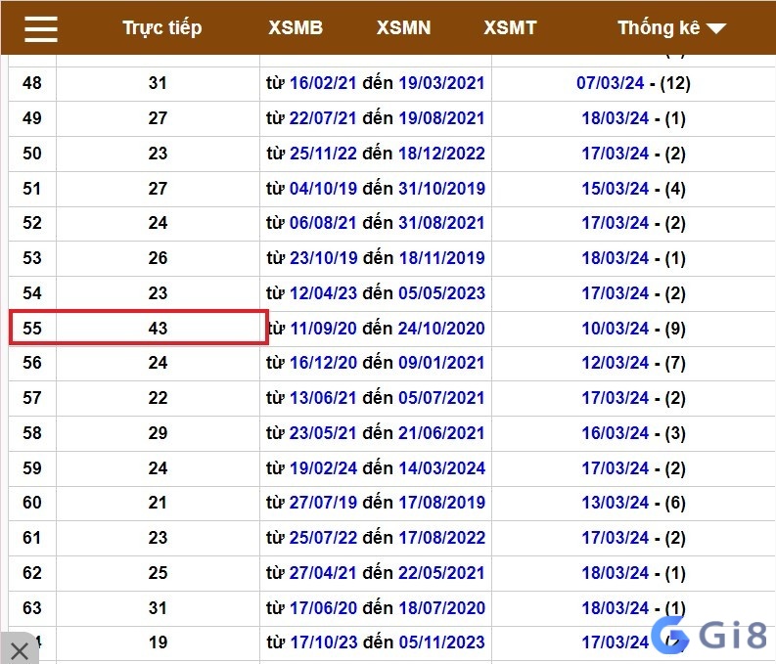Open the 19/03/2021 date link

441,83
